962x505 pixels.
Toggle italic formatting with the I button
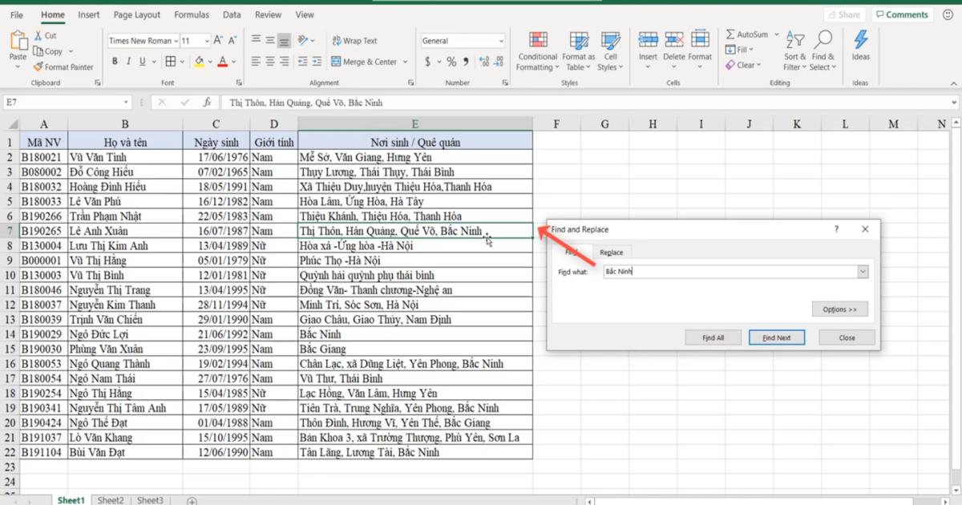[x=129, y=62]
